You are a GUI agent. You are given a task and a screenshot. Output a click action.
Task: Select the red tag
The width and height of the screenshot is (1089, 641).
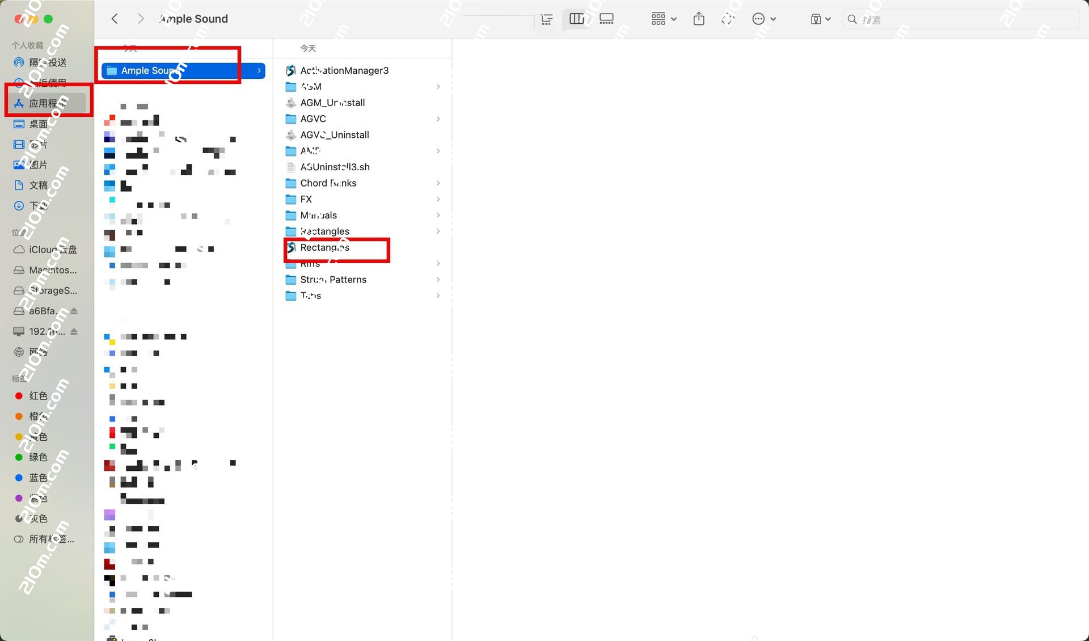pos(48,396)
